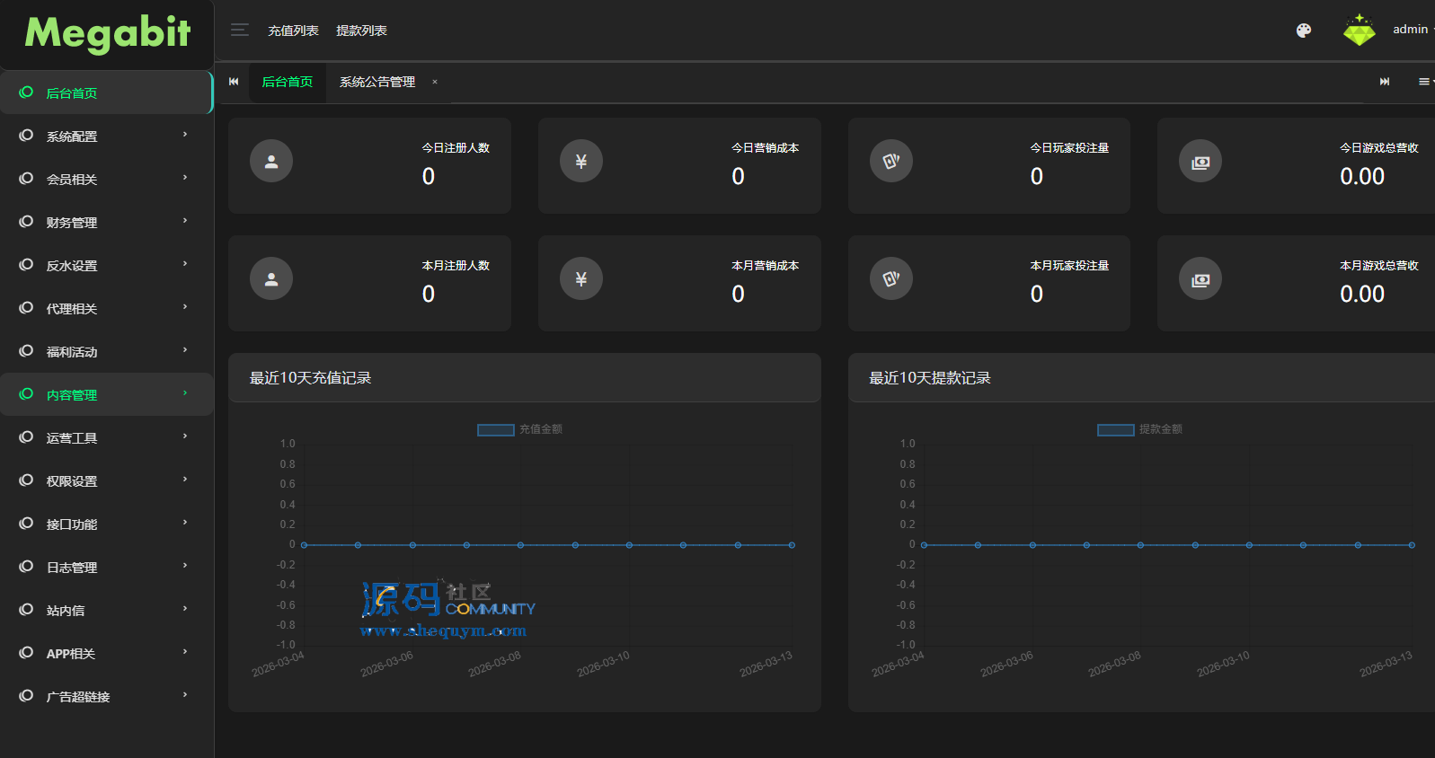The height and width of the screenshot is (758, 1435).
Task: Open the tab options dropdown menu
Action: click(x=1424, y=82)
